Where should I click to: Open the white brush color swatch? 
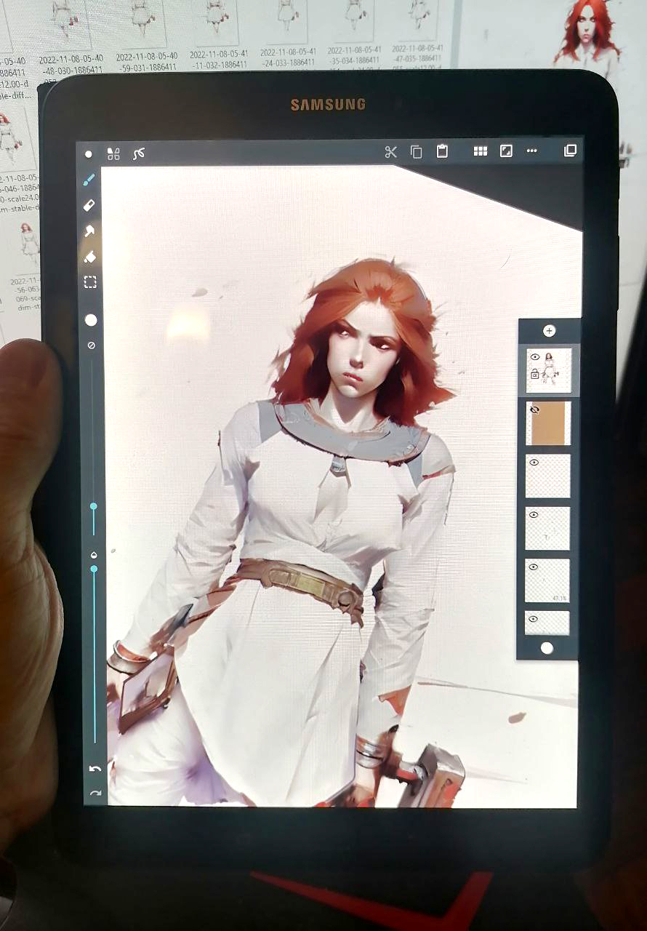91,320
